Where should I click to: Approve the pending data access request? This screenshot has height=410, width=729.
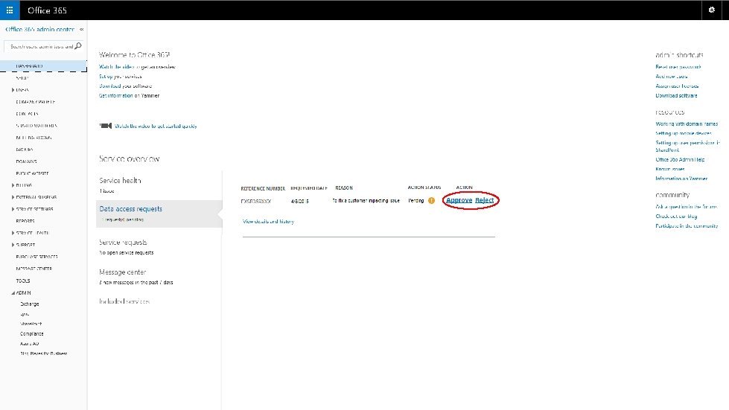point(459,200)
